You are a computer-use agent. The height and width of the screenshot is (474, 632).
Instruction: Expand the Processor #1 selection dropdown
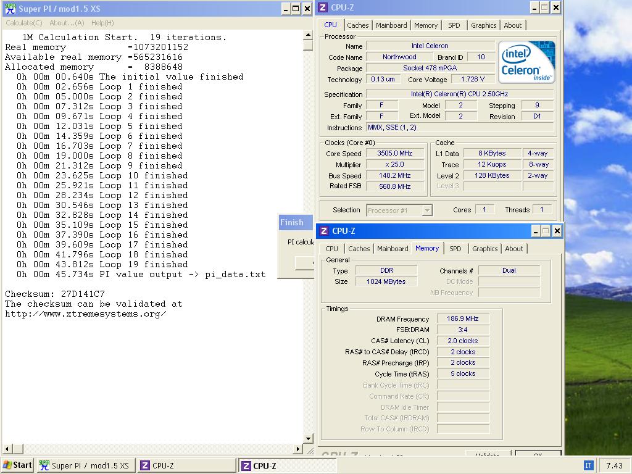pyautogui.click(x=427, y=210)
